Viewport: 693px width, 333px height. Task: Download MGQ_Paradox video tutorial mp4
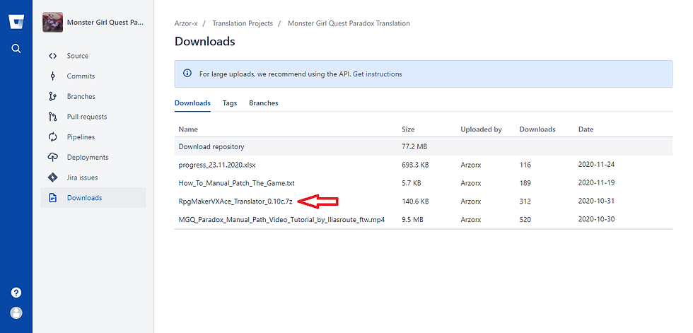pos(281,219)
